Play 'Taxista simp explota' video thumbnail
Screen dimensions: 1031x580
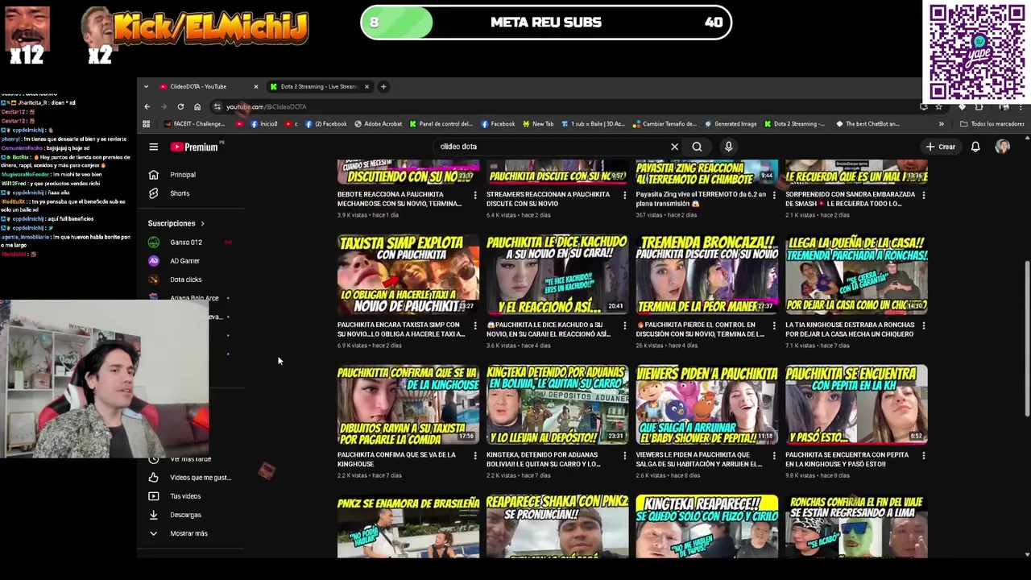408,275
